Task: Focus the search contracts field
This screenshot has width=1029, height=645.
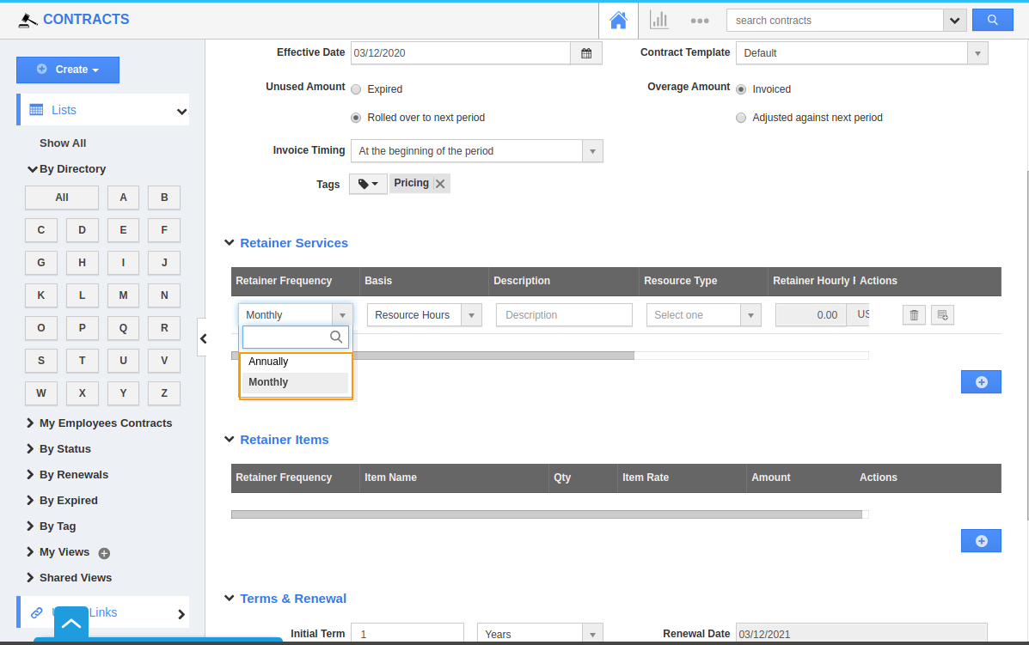Action: click(x=835, y=21)
